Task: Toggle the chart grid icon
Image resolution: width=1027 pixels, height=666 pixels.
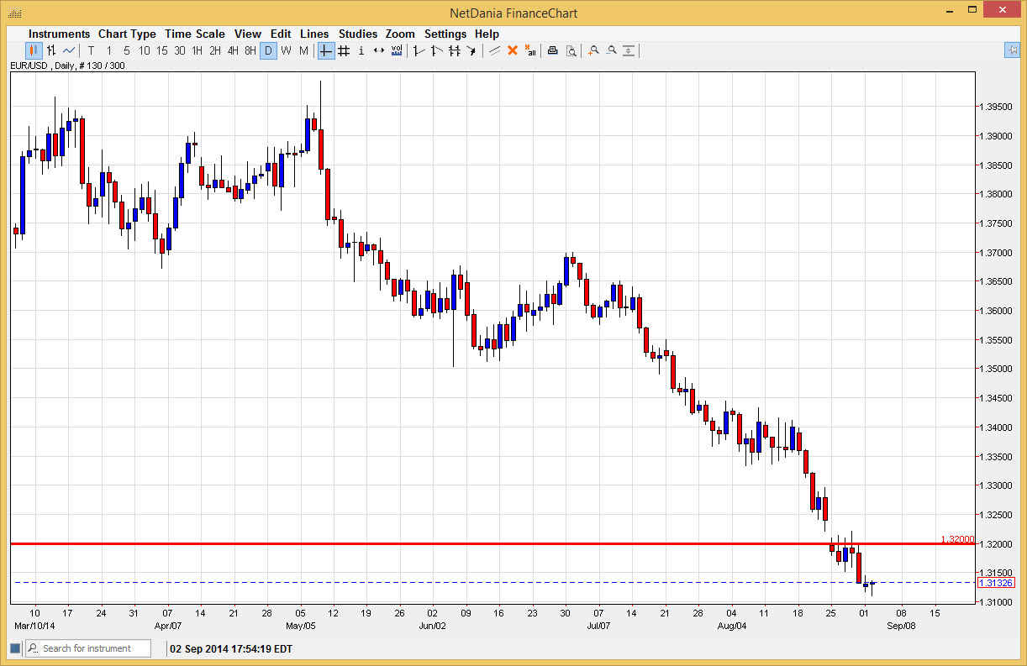Action: (x=344, y=50)
